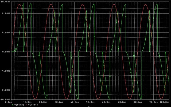Click the -10.00KV Y-axis label
Screen dimensions: 171x107
pos(5,100)
